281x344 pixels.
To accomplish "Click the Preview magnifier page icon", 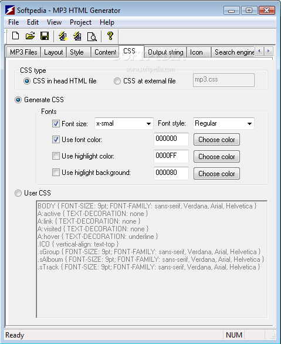I will pyautogui.click(x=92, y=36).
